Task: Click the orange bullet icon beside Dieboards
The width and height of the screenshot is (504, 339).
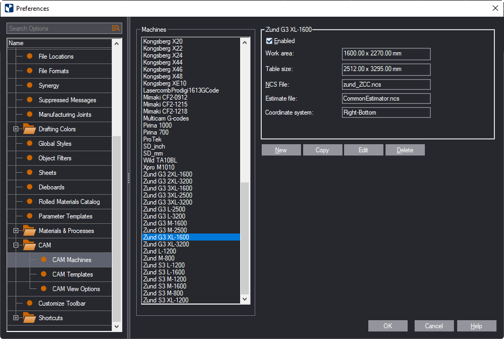Action: 30,187
